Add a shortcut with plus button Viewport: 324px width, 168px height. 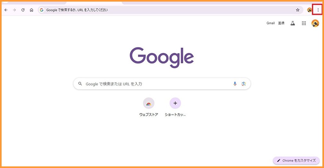tap(175, 103)
